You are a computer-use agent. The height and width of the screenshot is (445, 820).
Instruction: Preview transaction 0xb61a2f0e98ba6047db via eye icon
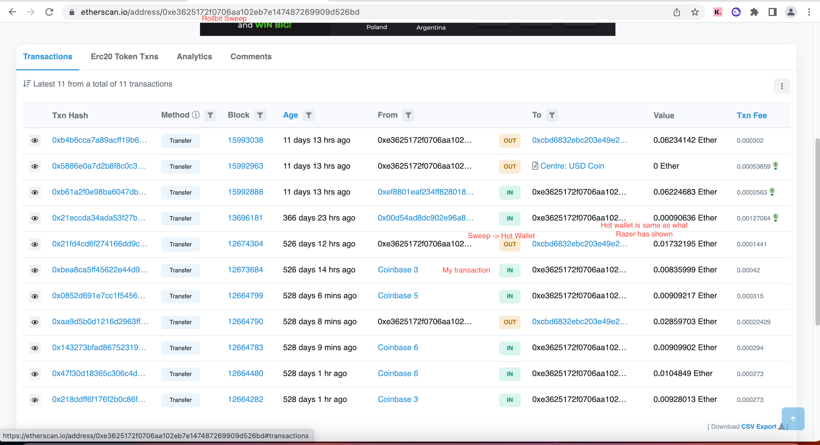pyautogui.click(x=35, y=192)
